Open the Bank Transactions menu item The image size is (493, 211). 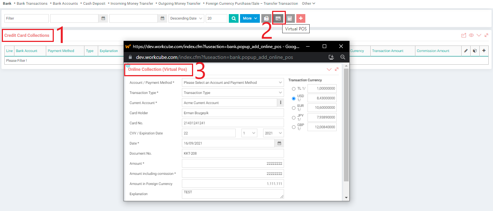click(32, 4)
